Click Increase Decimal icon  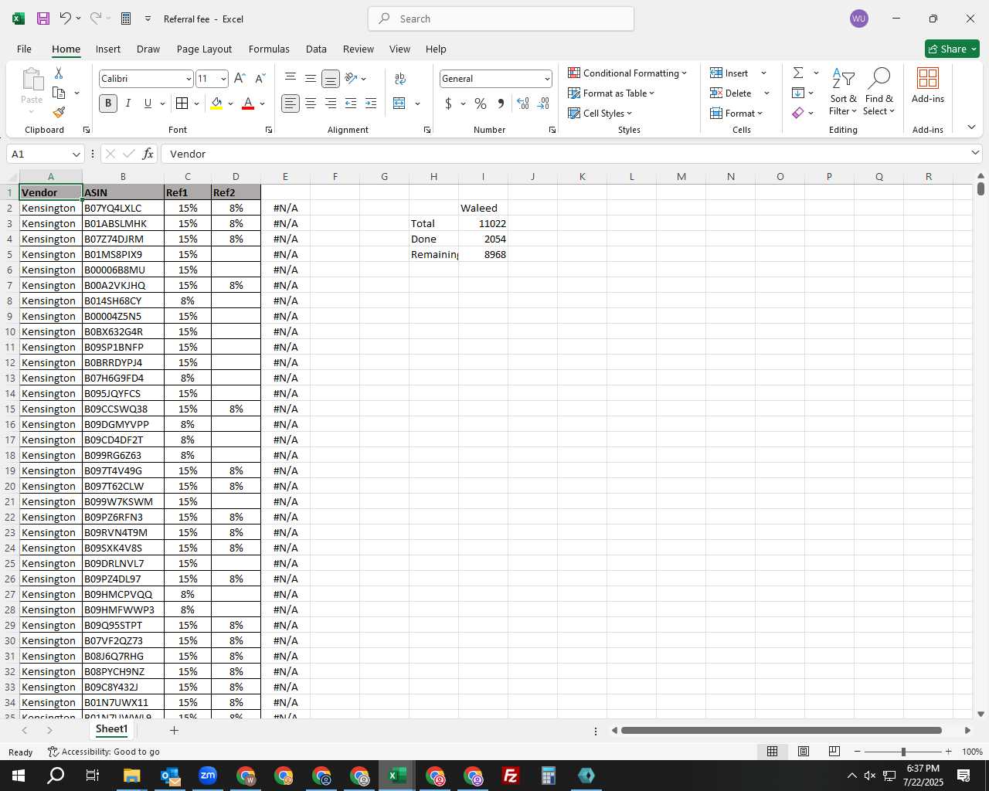pos(523,104)
